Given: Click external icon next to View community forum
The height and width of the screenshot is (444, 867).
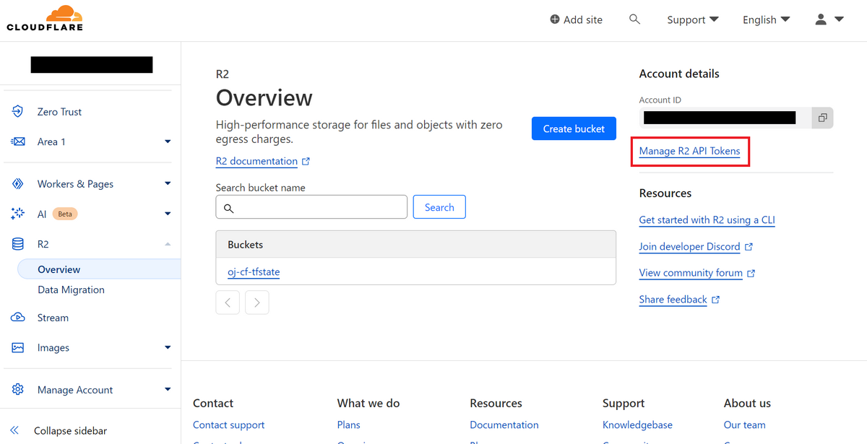Looking at the screenshot, I should 751,274.
